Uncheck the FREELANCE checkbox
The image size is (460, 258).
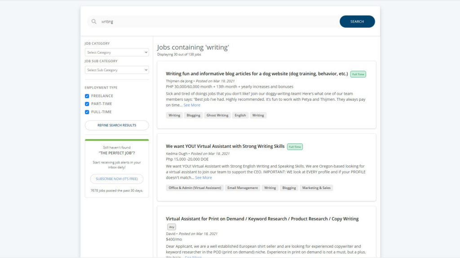[x=87, y=96]
